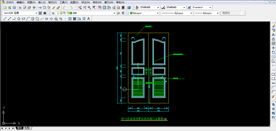This screenshot has width=276, height=131.
Task: Expand the AutoCAD workspace dropdown
Action: point(36,13)
